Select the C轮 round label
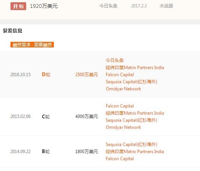This screenshot has height=171, width=200. 46,116
